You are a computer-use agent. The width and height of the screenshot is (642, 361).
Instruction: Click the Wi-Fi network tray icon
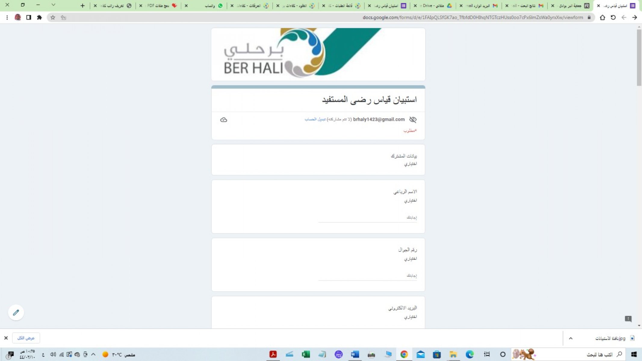point(61,354)
